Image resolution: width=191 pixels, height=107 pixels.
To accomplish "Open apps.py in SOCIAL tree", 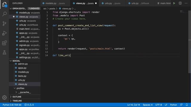I will [25, 68].
